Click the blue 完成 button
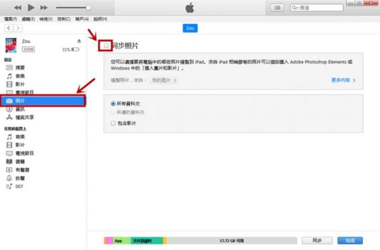Screen dimensions: 380x250 click(350, 241)
